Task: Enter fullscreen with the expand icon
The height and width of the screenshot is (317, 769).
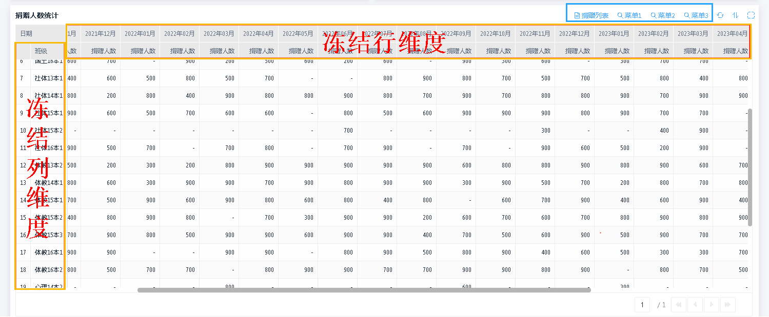Action: [751, 15]
